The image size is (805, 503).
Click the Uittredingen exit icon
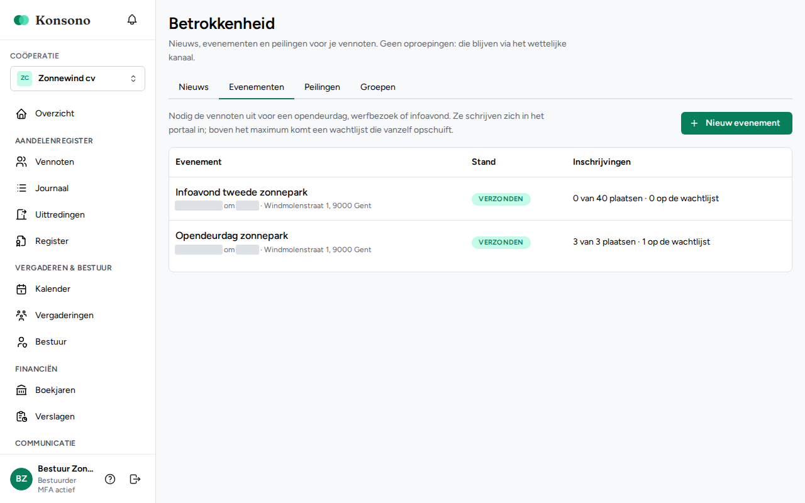(21, 215)
